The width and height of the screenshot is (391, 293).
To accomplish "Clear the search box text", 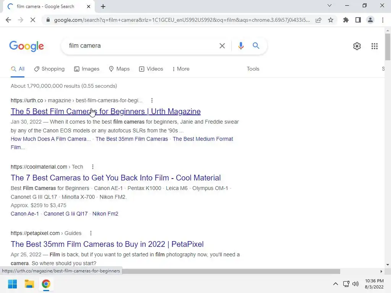I will (x=222, y=46).
